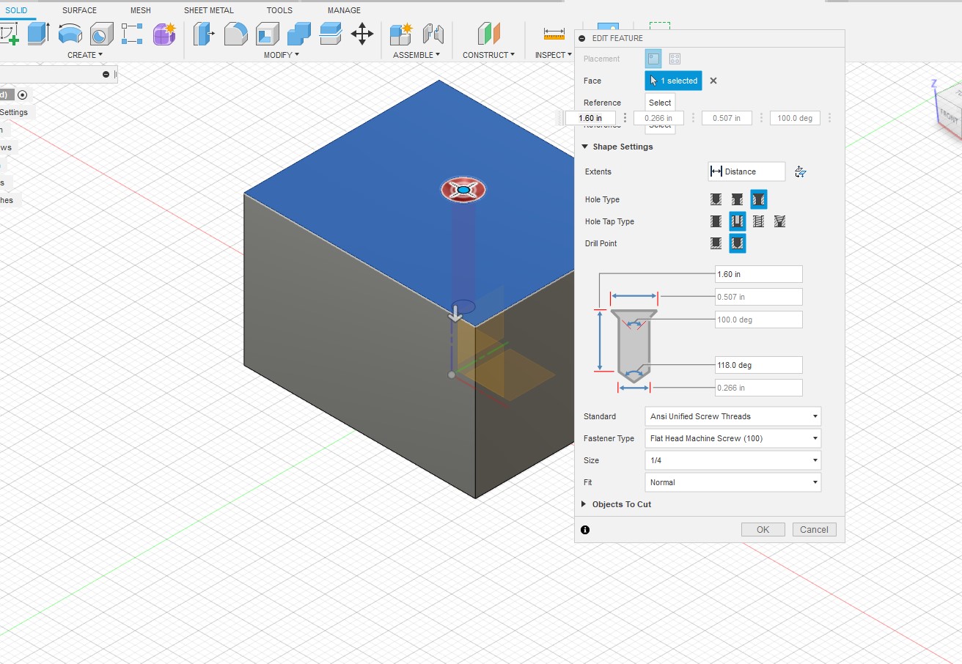
Task: Open the CONSTRUCT dropdown menu
Action: click(x=488, y=55)
